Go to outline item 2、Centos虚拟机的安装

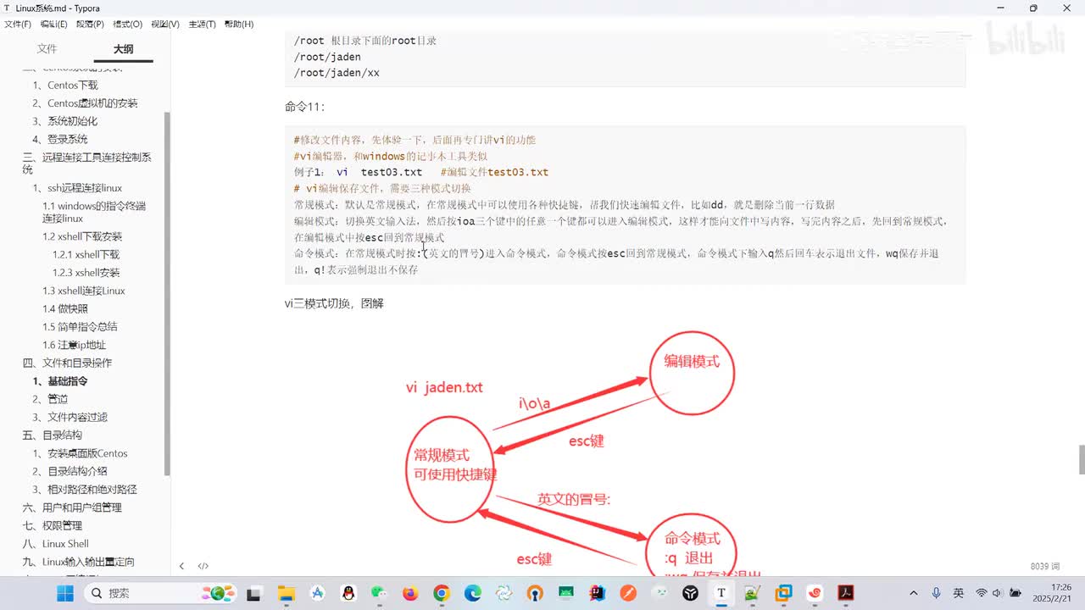(x=85, y=103)
